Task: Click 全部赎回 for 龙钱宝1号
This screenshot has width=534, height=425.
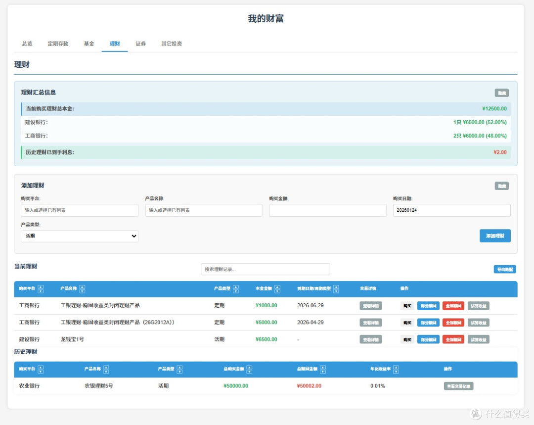Action: (x=453, y=339)
